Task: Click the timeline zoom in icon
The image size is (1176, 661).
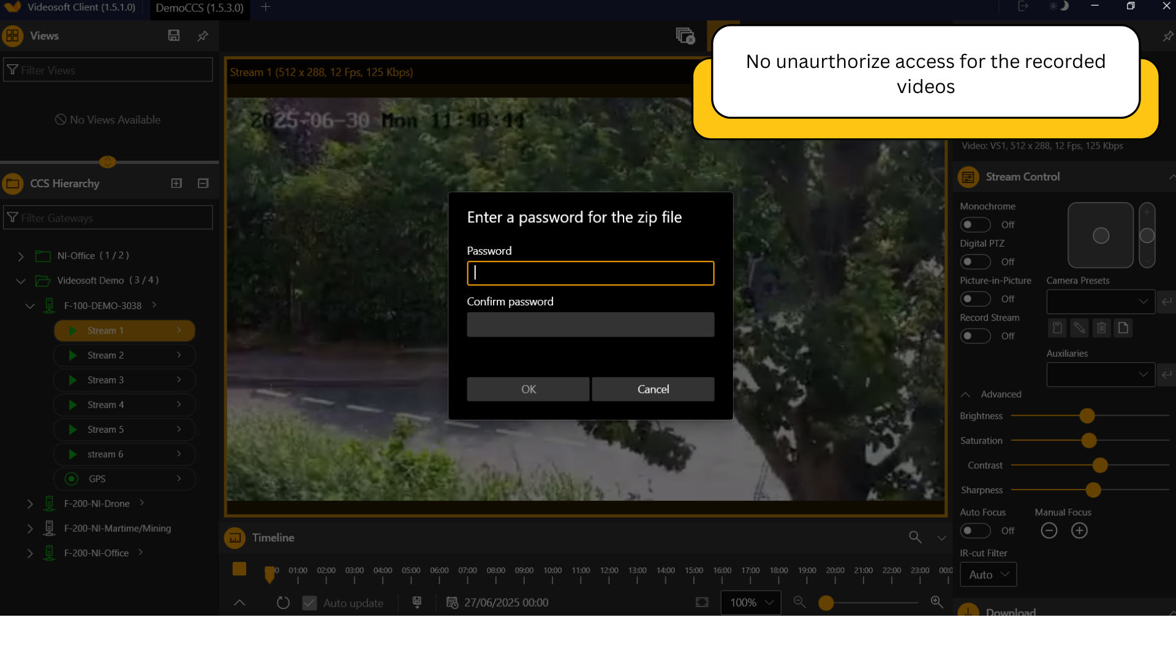Action: coord(937,602)
